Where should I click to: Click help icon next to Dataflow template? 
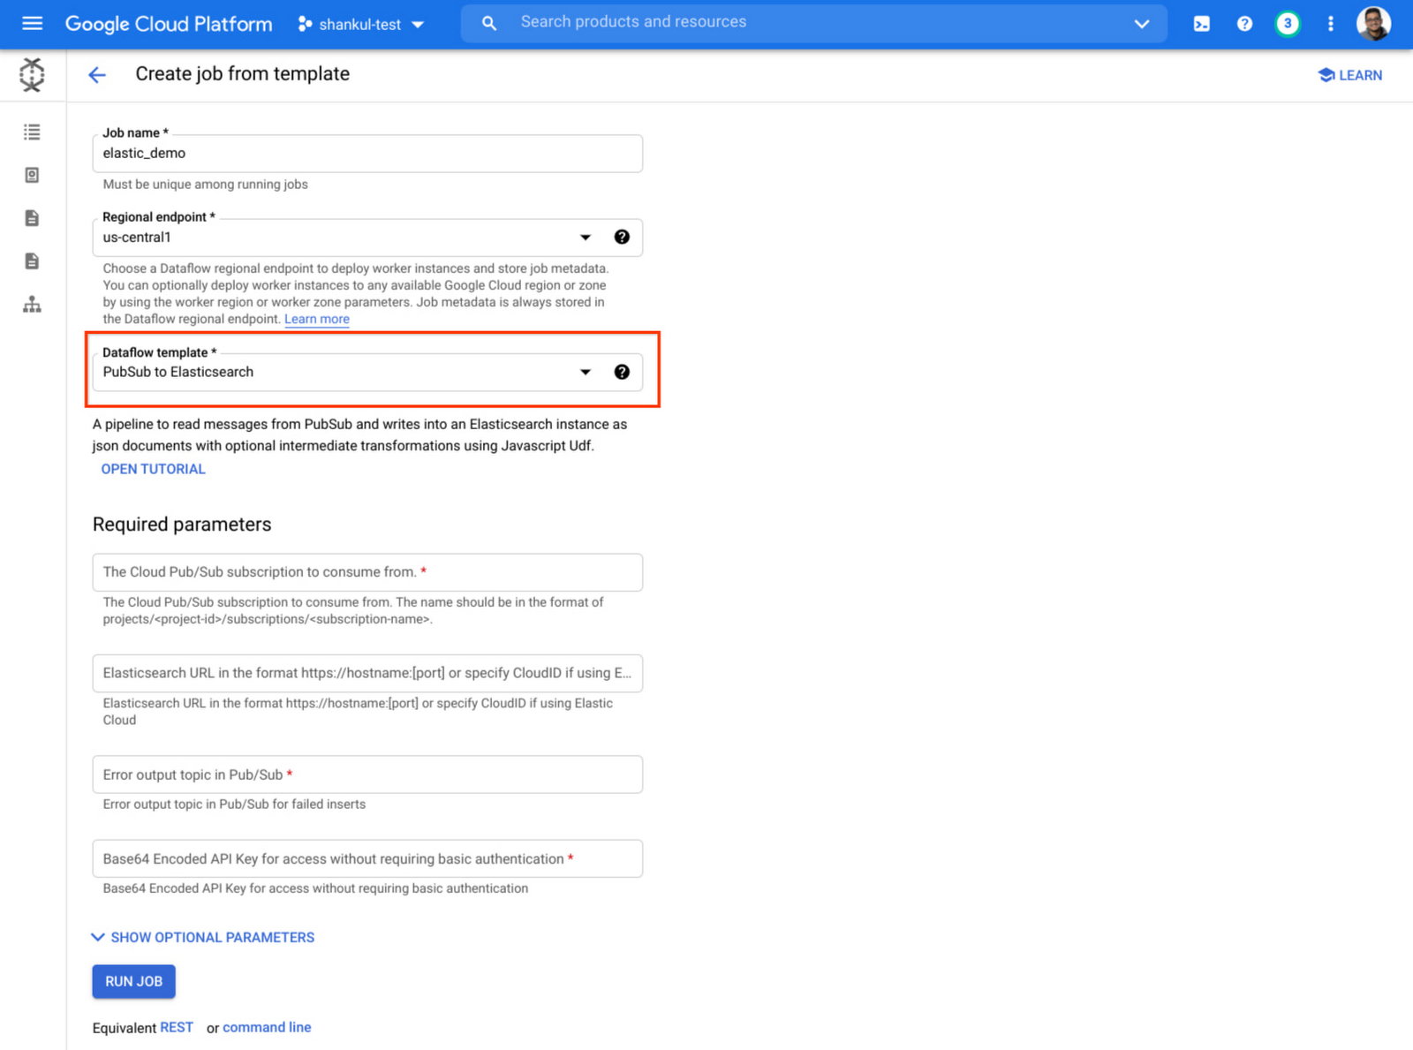[x=622, y=372]
